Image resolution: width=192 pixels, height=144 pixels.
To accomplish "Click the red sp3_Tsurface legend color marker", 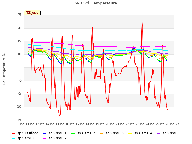I will tap(13, 133).
